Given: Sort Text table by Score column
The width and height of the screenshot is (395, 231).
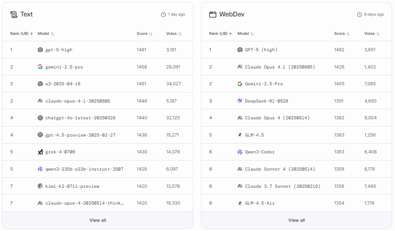Looking at the screenshot, I should [145, 34].
